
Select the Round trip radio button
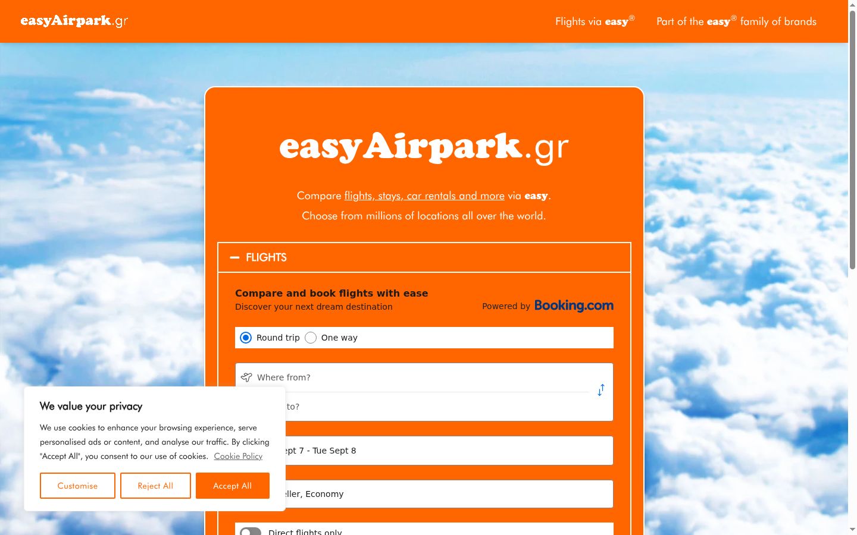click(246, 338)
